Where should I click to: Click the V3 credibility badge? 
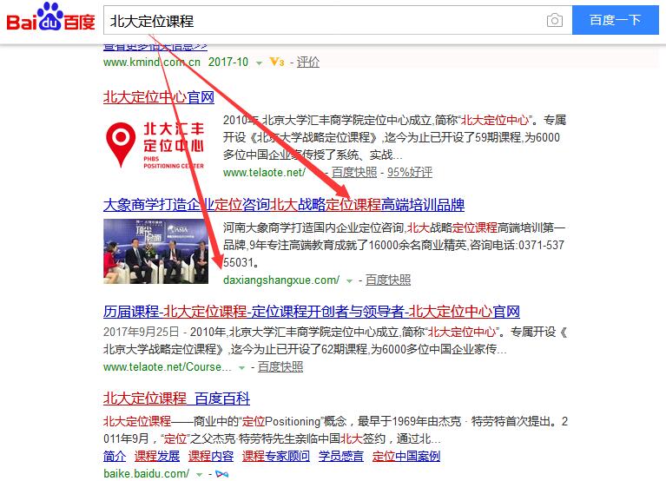277,62
